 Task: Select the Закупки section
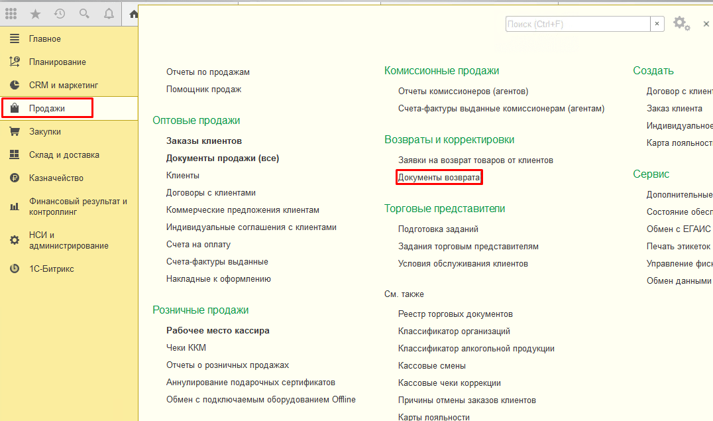tap(45, 131)
